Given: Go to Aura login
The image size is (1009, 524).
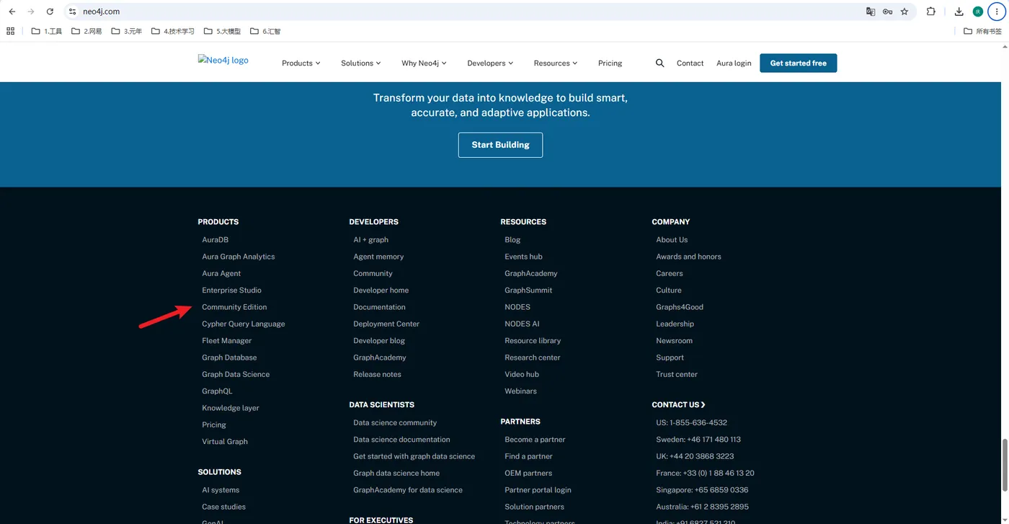Looking at the screenshot, I should (734, 63).
